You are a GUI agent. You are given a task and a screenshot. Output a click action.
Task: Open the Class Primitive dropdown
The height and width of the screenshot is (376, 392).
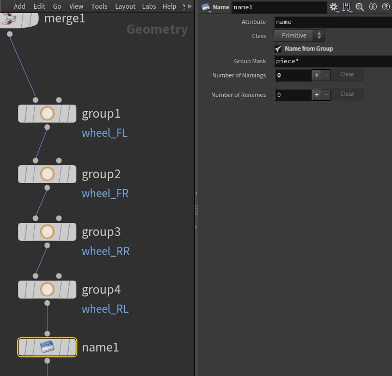coord(299,35)
